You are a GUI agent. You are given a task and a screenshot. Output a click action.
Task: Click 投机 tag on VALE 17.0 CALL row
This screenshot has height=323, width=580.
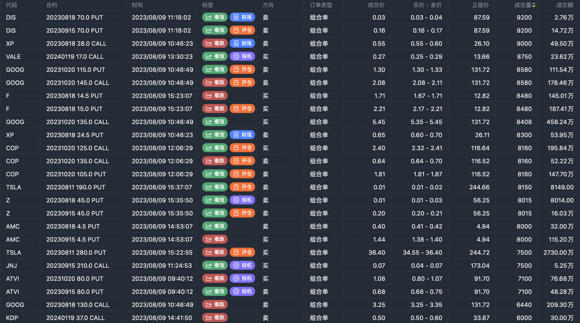click(x=242, y=57)
